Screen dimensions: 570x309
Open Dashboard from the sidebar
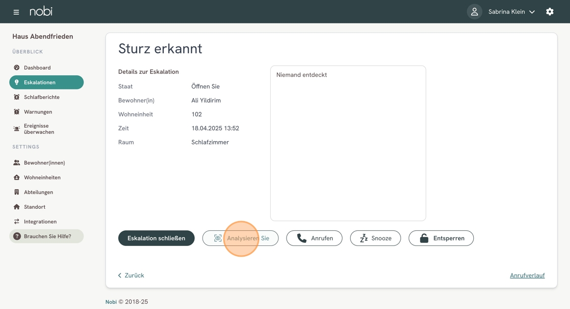[x=37, y=68]
